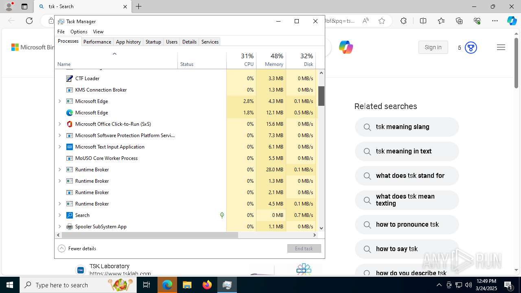Add this page to favorites star

[x=382, y=21]
